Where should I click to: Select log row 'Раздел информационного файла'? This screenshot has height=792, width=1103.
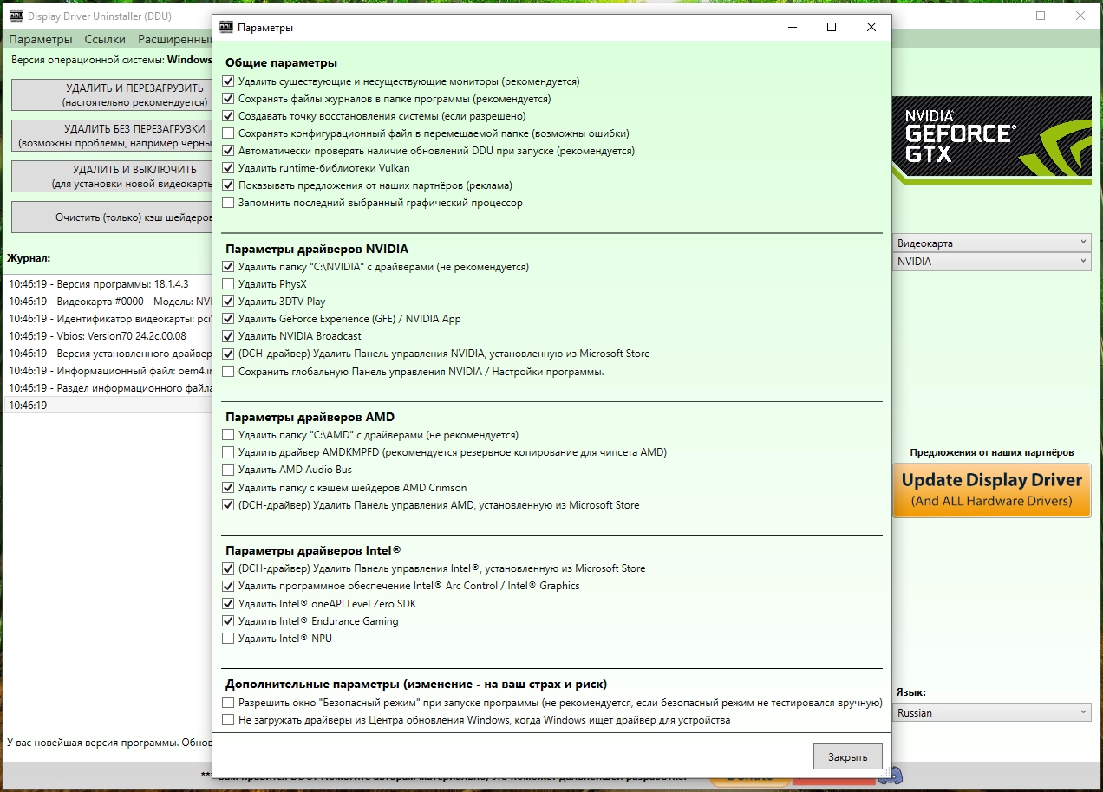pos(108,388)
